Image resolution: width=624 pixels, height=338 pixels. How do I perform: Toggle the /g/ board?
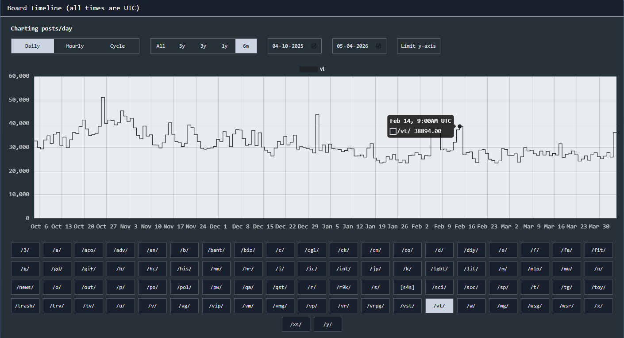point(25,269)
